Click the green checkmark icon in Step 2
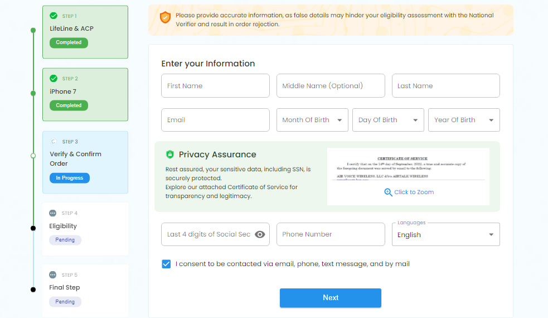 pos(54,78)
